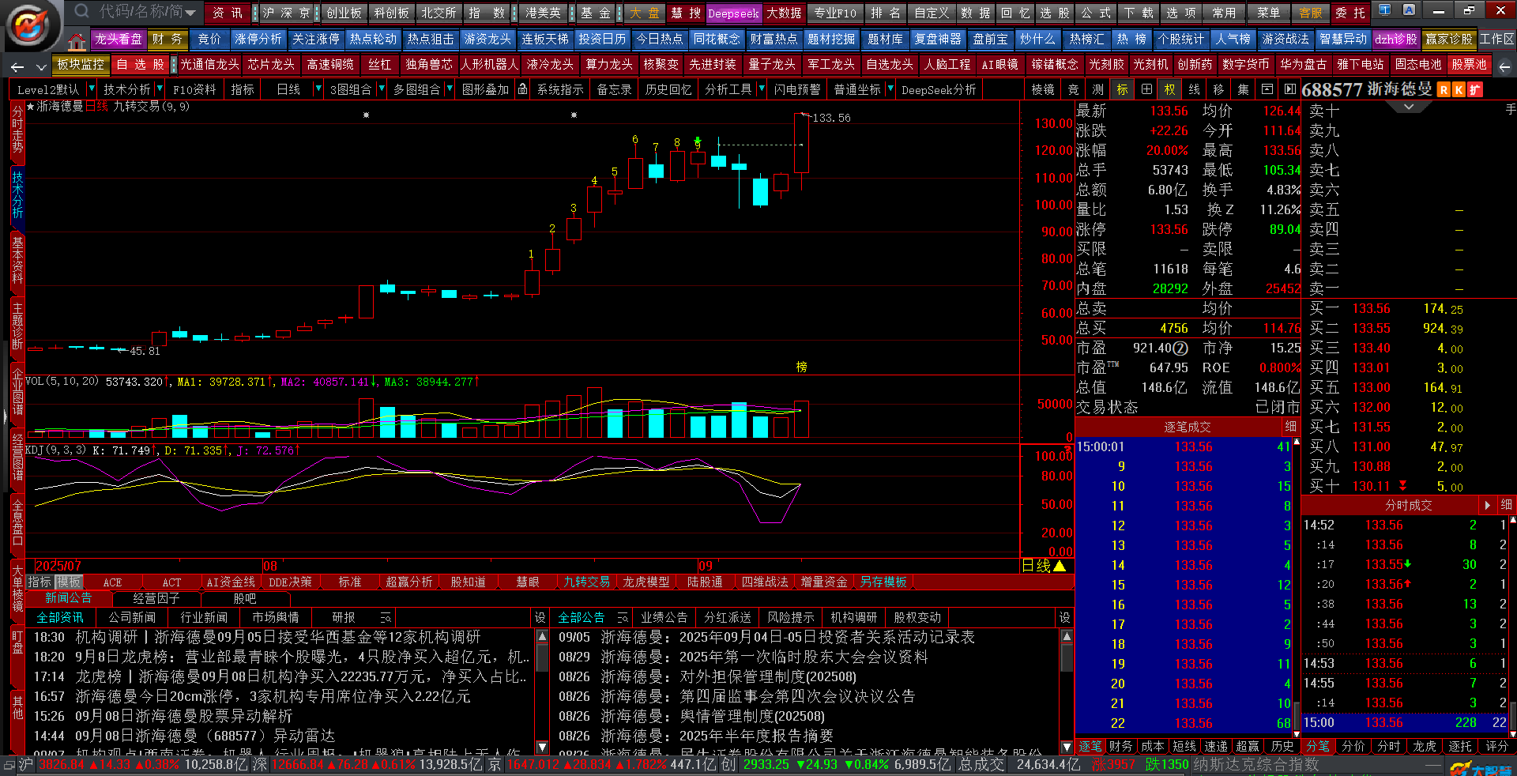This screenshot has width=1517, height=776.
Task: Toggle the 标 marker button
Action: (1123, 90)
